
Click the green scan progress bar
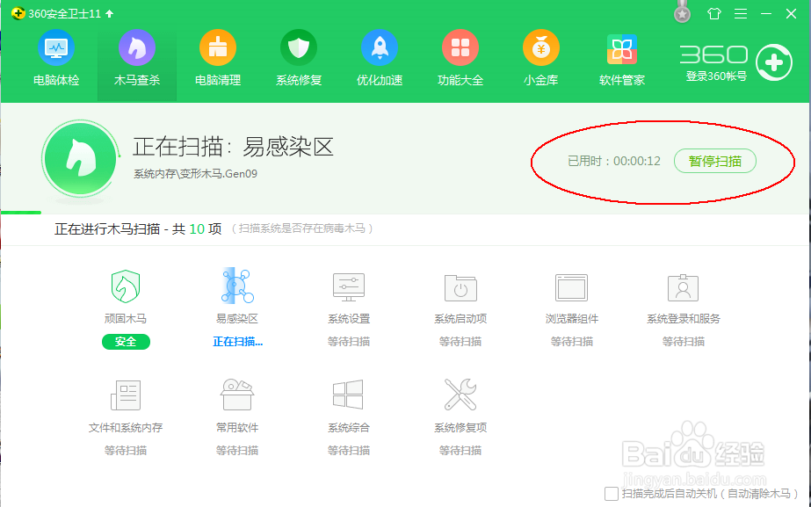21,212
